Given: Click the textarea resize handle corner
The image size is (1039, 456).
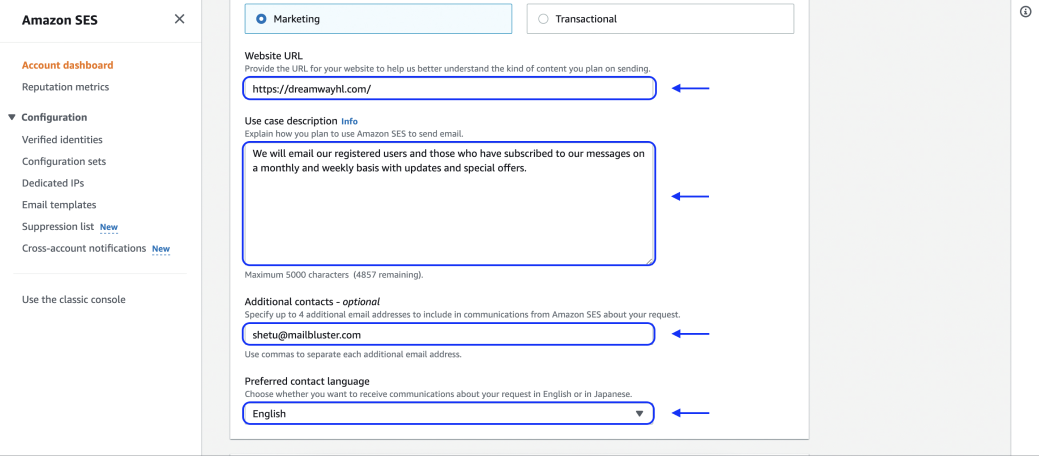Looking at the screenshot, I should [x=649, y=261].
